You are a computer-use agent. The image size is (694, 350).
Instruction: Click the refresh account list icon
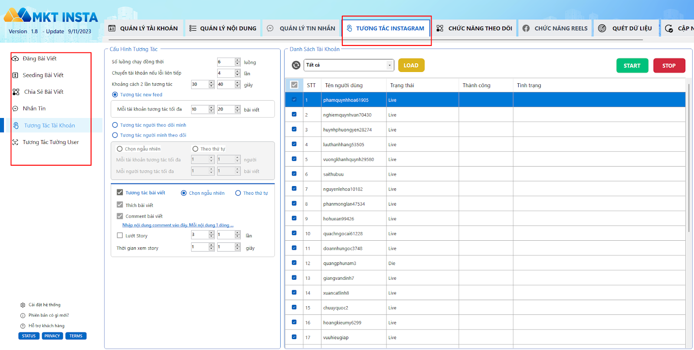(296, 65)
